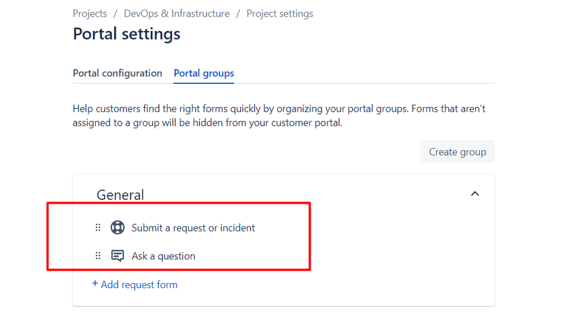The height and width of the screenshot is (336, 569).
Task: Click the Portal settings page heading
Action: [126, 34]
